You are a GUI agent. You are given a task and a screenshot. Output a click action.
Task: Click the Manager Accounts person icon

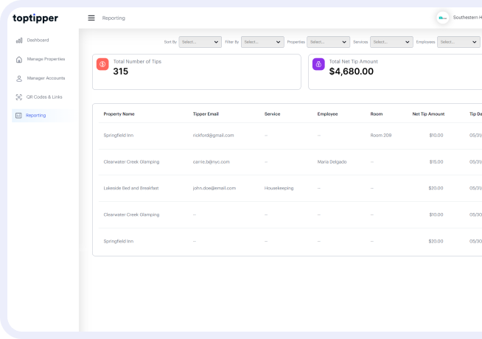click(19, 78)
